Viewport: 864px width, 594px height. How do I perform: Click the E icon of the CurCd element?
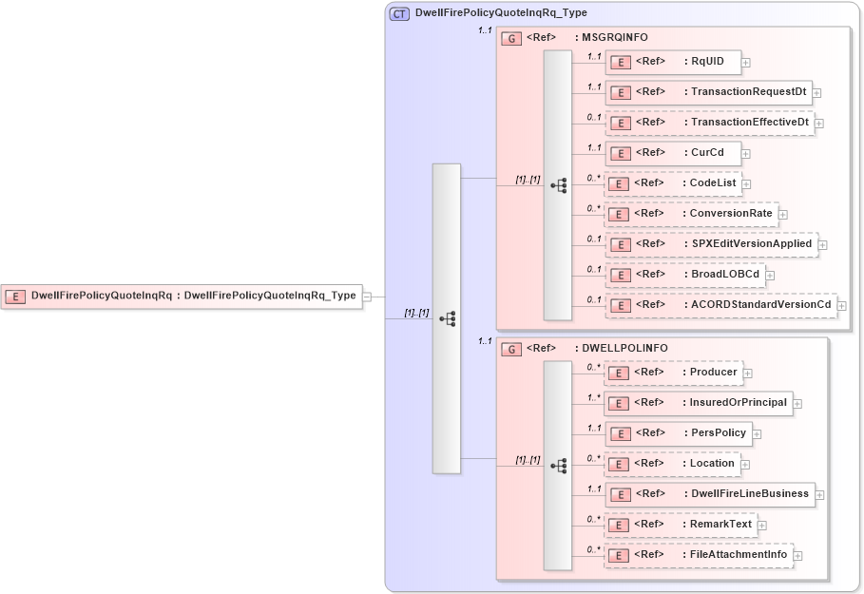click(621, 153)
